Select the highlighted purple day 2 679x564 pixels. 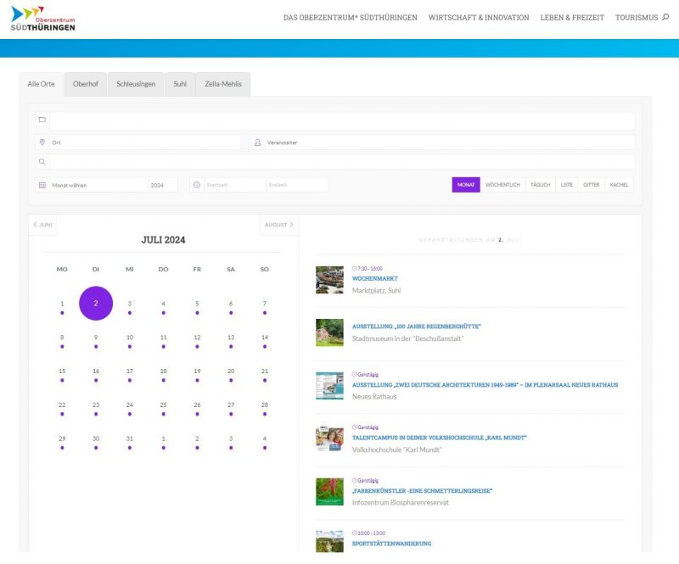tap(96, 303)
